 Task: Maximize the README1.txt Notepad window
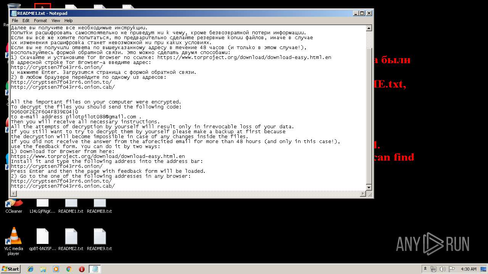point(362,13)
